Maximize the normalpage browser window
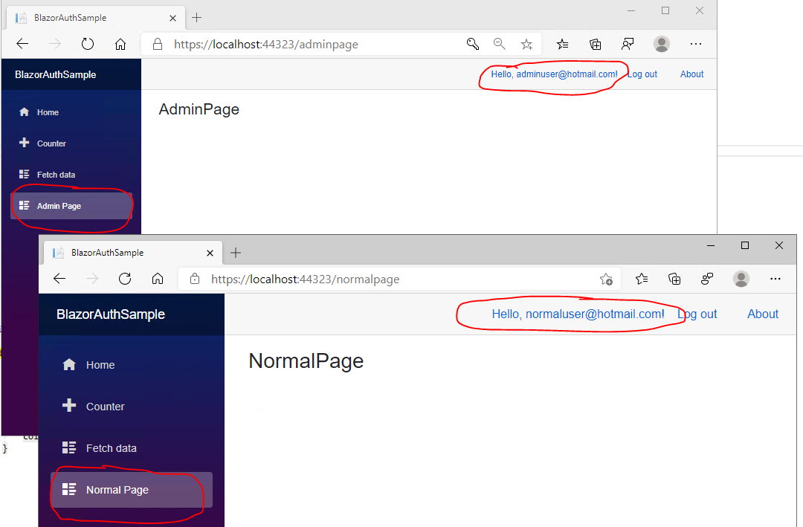Screen dimensions: 803x527 [745, 245]
